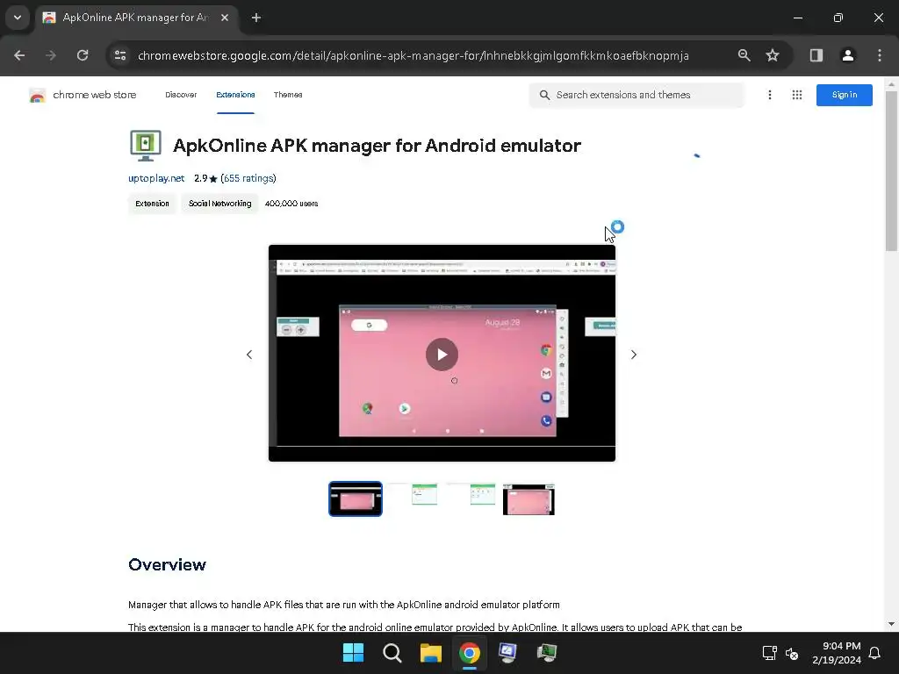Reload the current page
The image size is (899, 674).
tap(83, 55)
